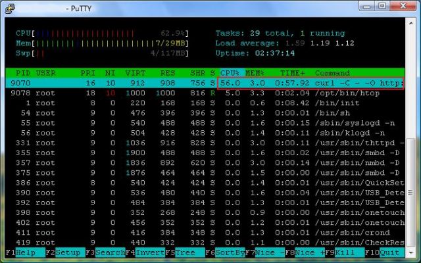Image resolution: width=421 pixels, height=263 pixels.
Task: Click the Load average values
Action: [x=320, y=43]
